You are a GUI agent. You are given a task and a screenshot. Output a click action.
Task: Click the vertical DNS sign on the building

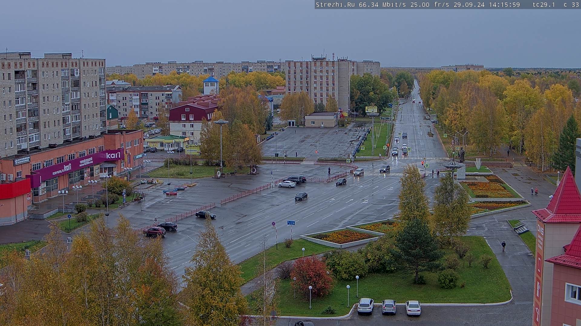pos(540,229)
